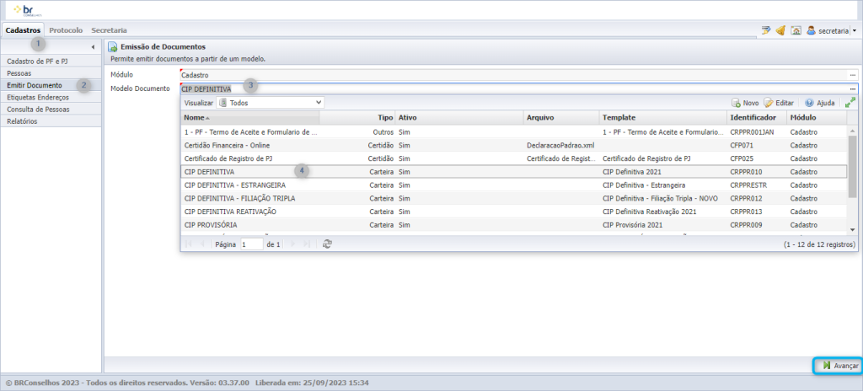This screenshot has width=863, height=391.
Task: Select Emitir Documento menu item
Action: 51,85
